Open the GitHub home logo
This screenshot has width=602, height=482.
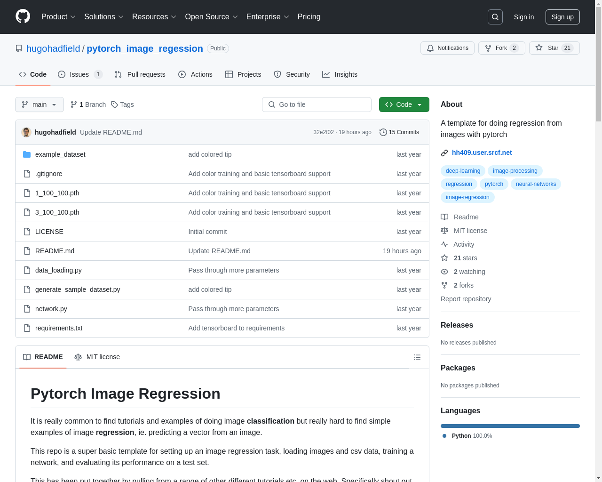(x=23, y=16)
